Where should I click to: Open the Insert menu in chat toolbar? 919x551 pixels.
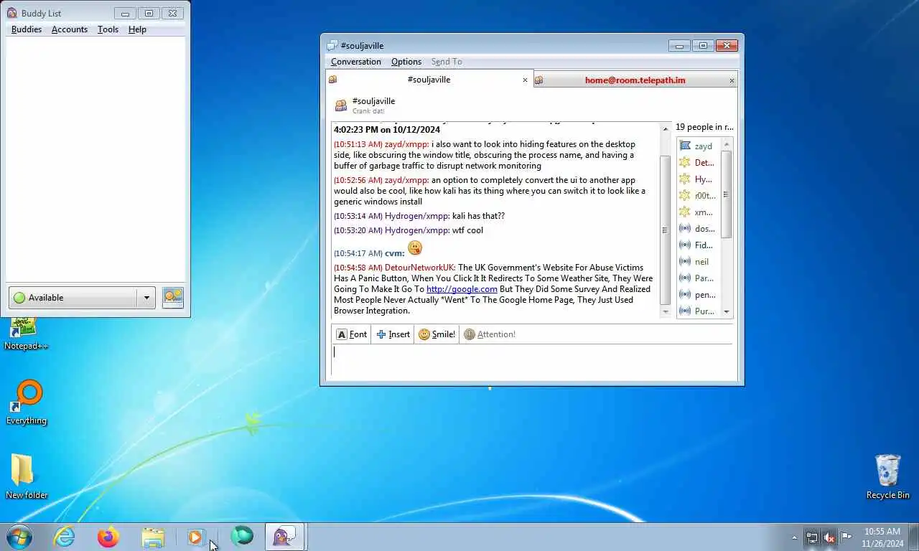pyautogui.click(x=393, y=334)
